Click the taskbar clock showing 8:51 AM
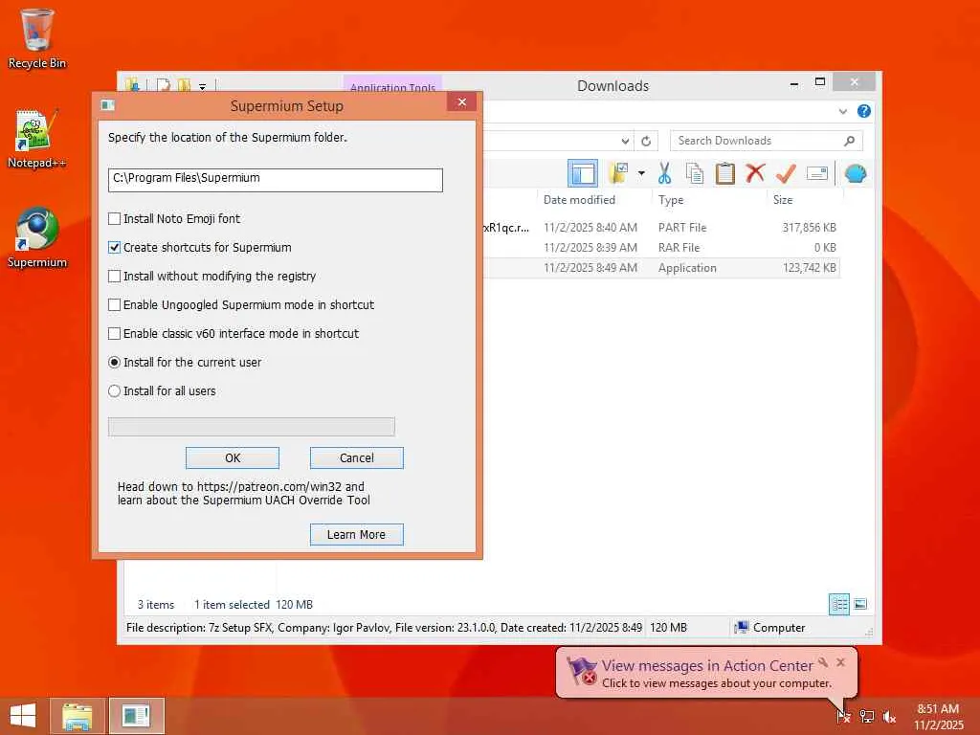 click(x=938, y=716)
